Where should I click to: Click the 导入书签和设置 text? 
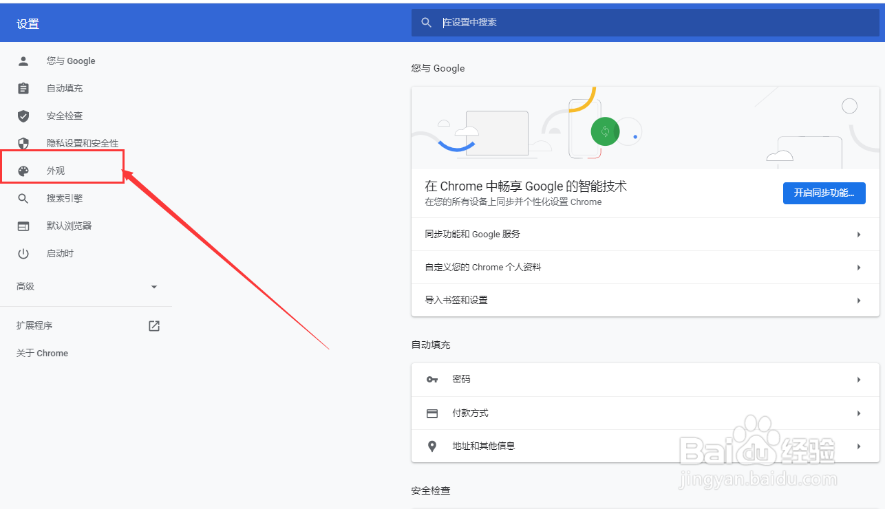[x=456, y=300]
